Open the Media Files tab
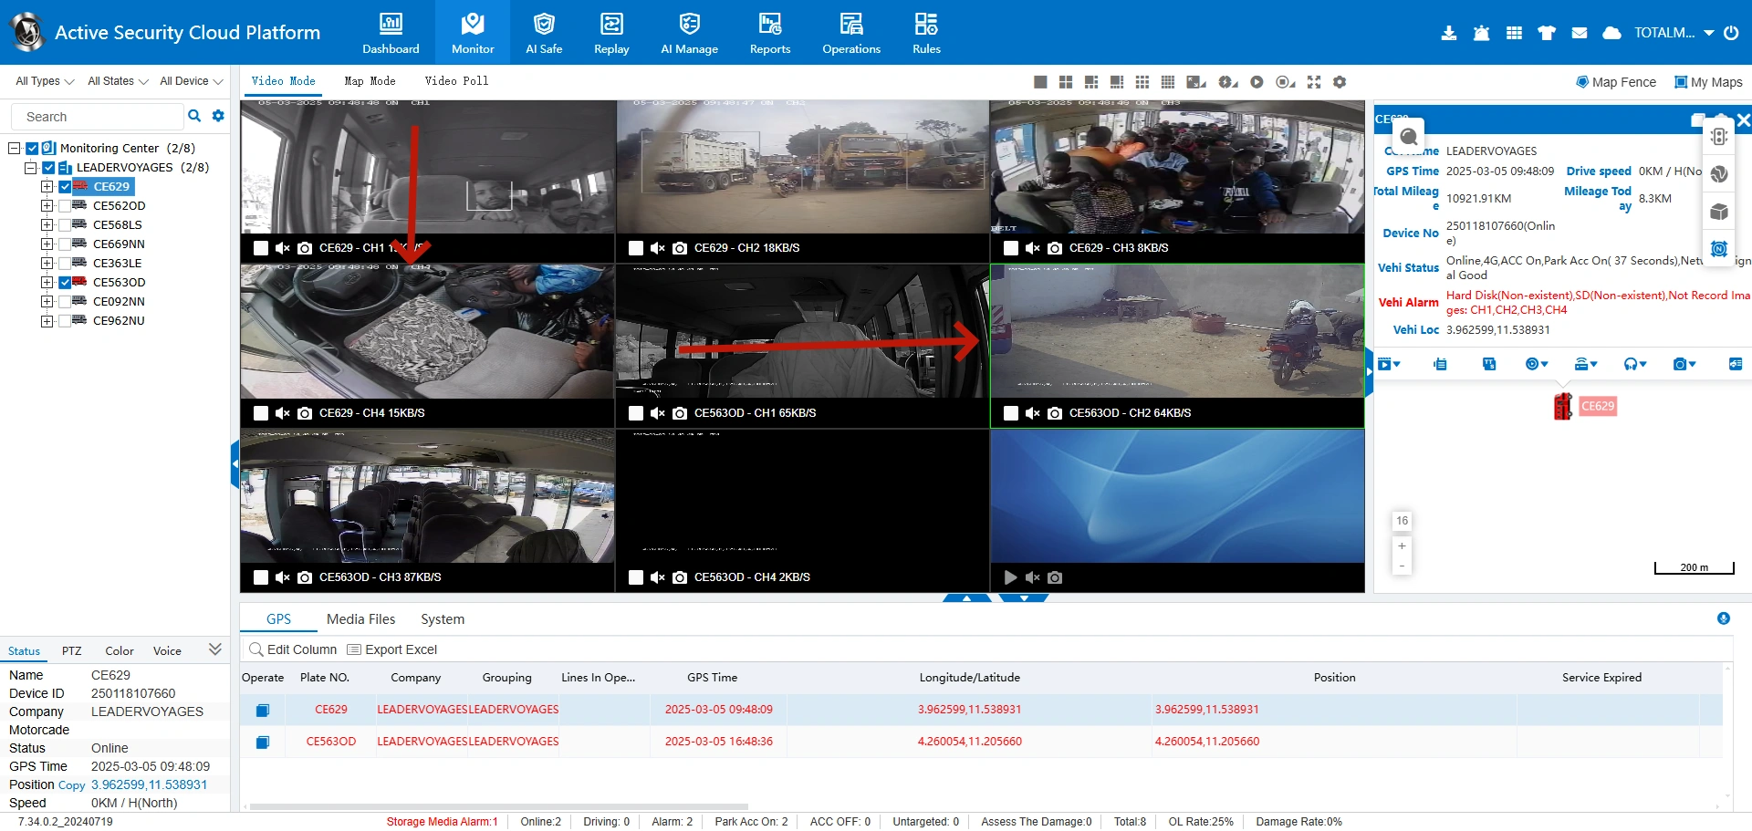This screenshot has width=1752, height=831. [360, 619]
